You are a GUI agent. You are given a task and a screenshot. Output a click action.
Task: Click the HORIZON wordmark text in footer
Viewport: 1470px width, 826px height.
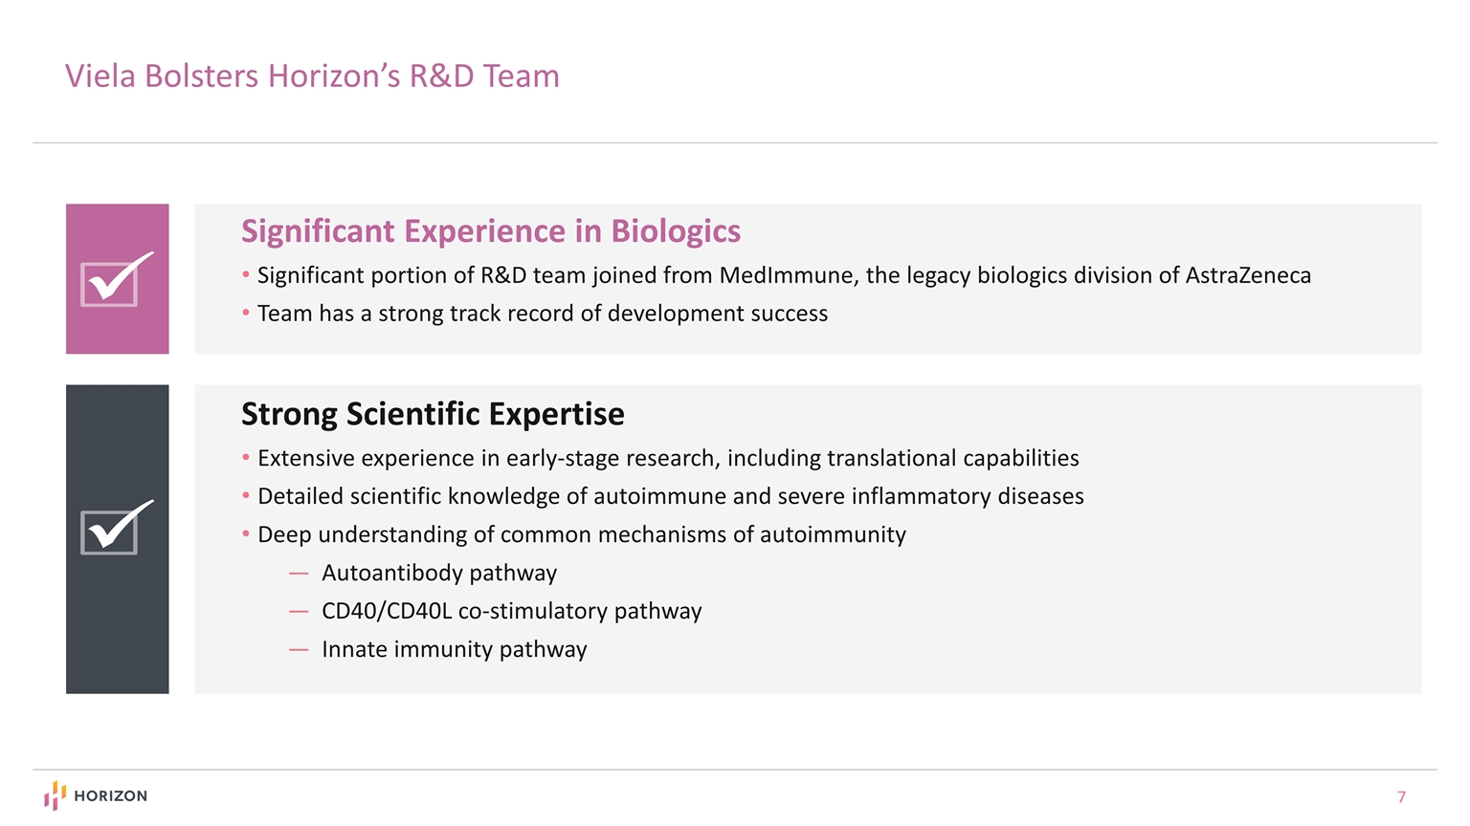pyautogui.click(x=110, y=796)
